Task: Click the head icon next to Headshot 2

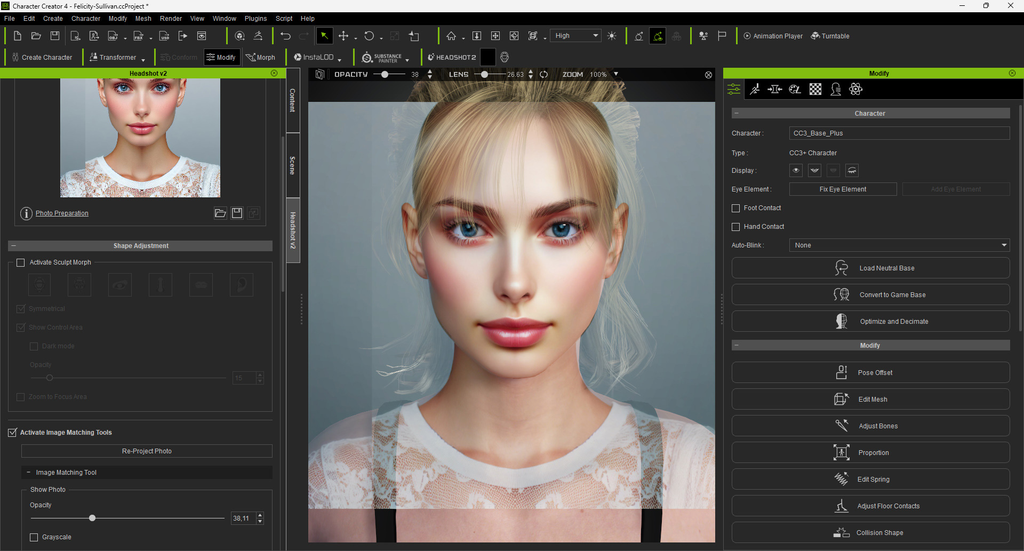Action: (x=505, y=57)
